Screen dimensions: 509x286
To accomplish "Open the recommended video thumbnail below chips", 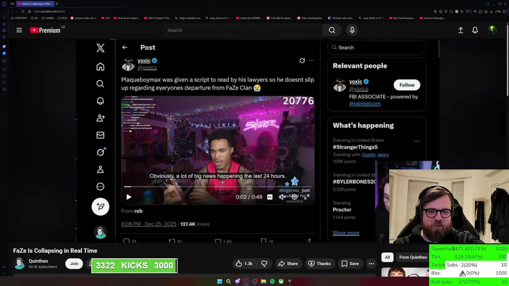I will [405, 272].
